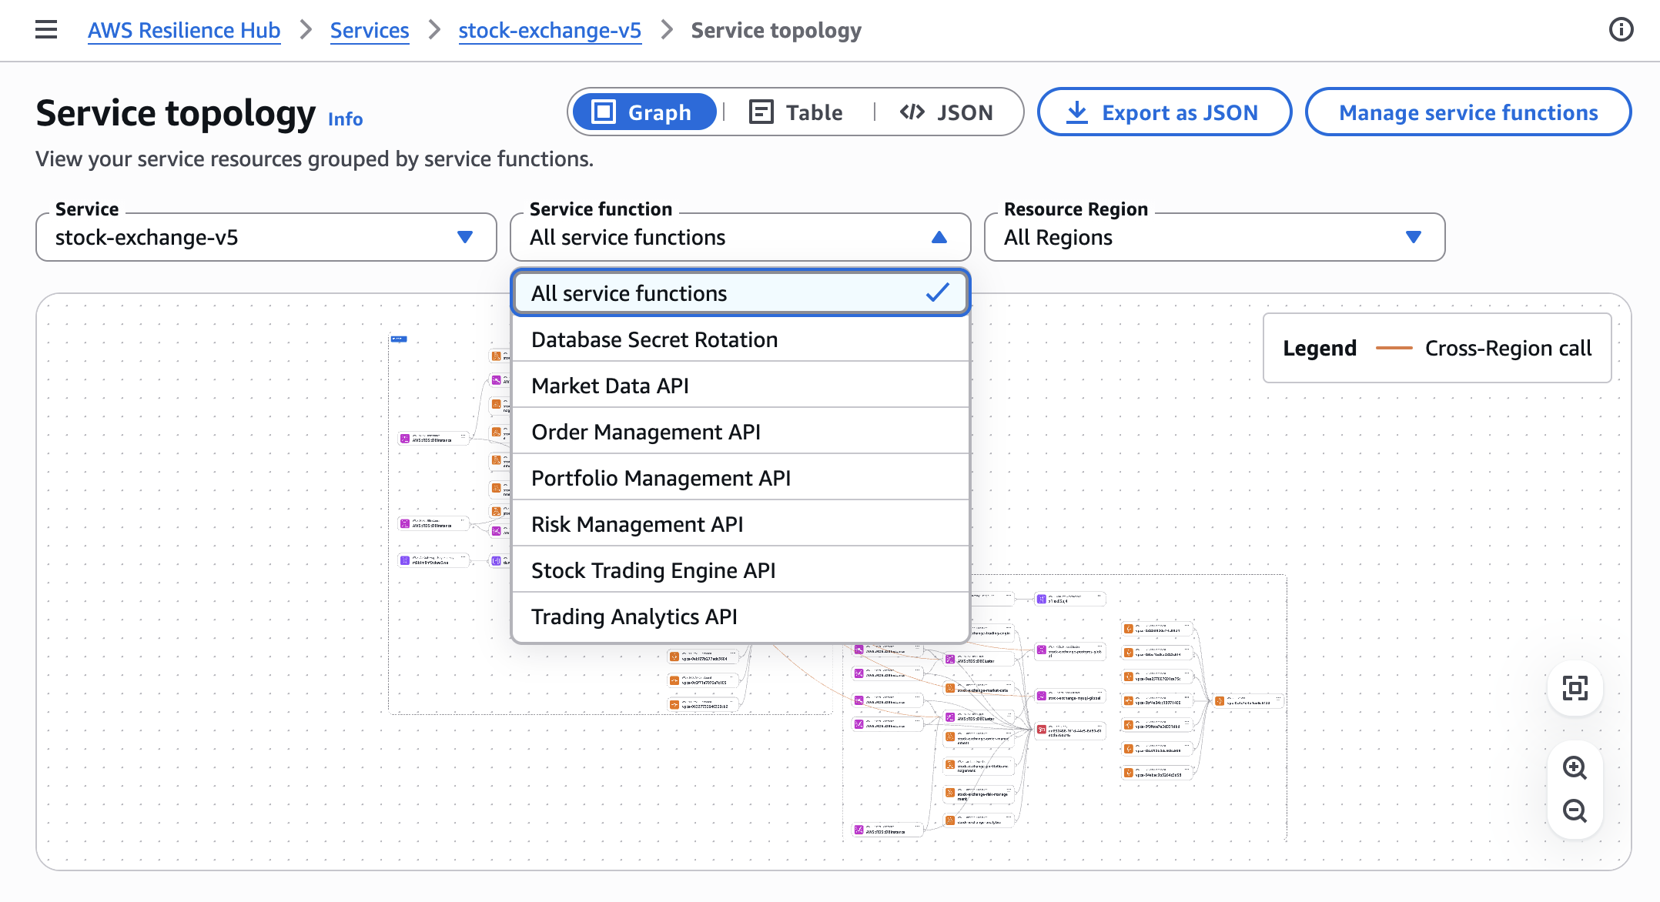1660x902 pixels.
Task: Expand the Service dropdown
Action: pyautogui.click(x=266, y=237)
